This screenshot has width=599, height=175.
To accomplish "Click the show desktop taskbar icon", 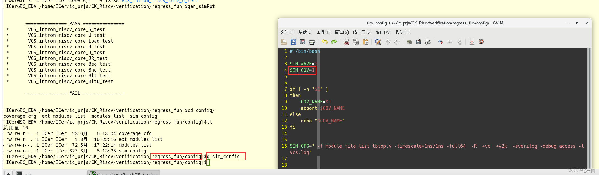I will coord(8,173).
